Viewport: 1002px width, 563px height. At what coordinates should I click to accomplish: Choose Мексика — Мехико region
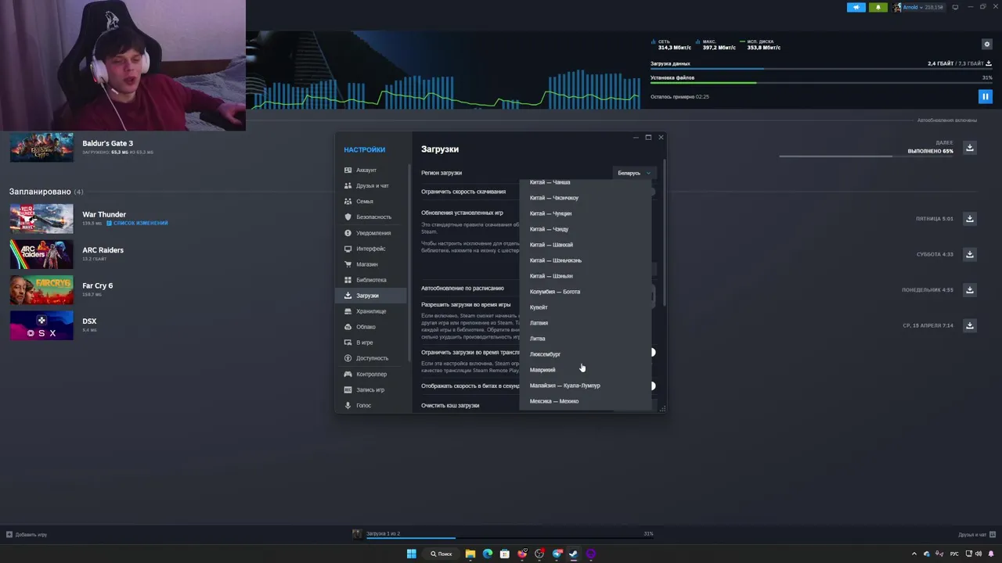586,401
